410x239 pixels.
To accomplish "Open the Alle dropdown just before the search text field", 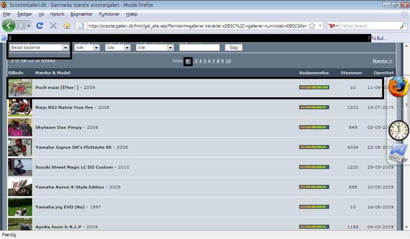I will coord(155,47).
